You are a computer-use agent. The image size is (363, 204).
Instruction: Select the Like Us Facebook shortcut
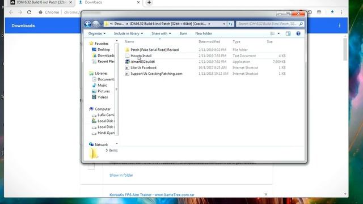143,68
